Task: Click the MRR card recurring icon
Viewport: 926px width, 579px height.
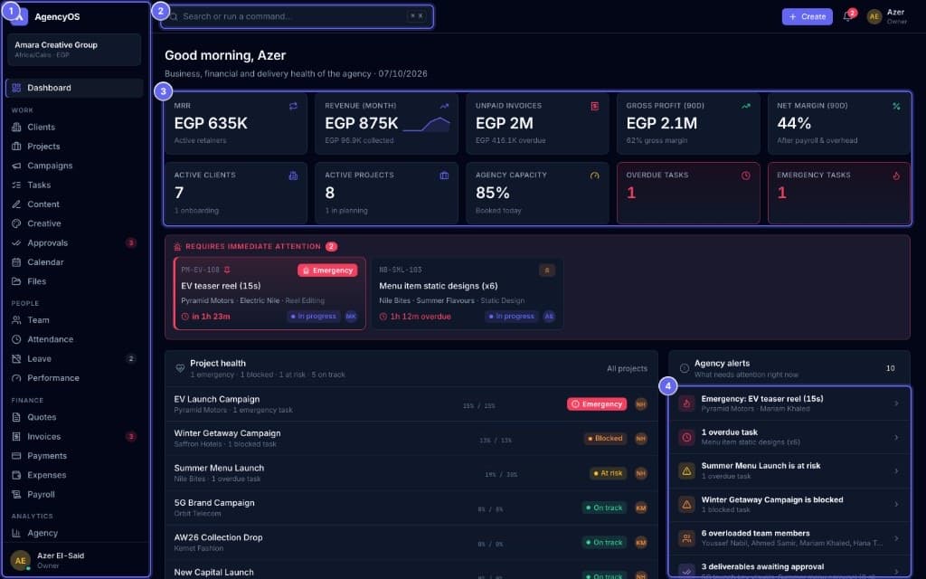Action: (x=293, y=107)
